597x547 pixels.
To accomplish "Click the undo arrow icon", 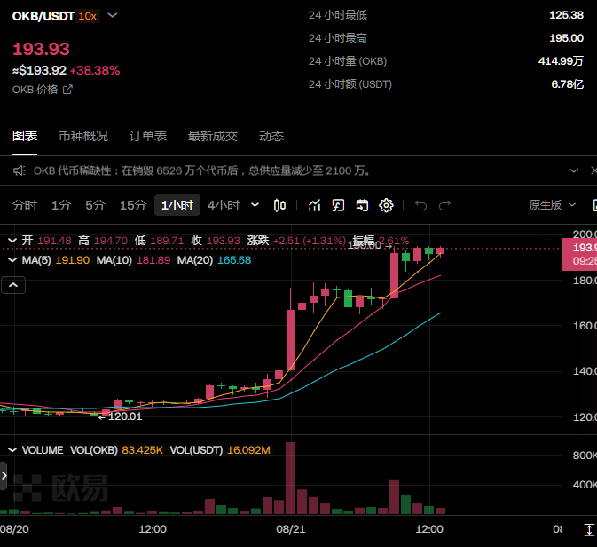I will pos(420,205).
